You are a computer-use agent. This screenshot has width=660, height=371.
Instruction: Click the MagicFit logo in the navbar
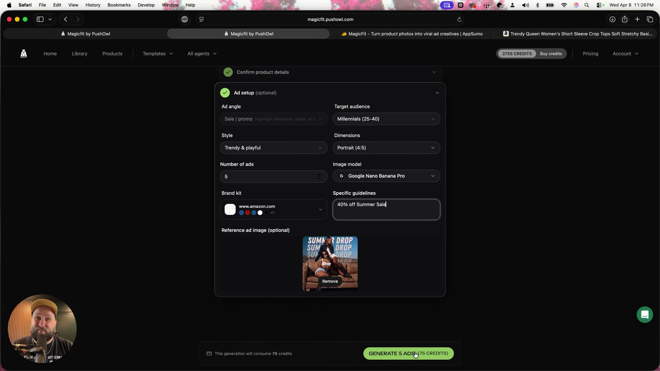click(x=23, y=53)
